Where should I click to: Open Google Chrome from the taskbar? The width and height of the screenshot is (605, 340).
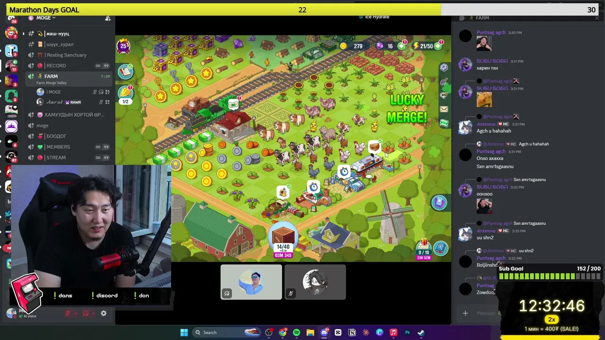click(x=283, y=332)
